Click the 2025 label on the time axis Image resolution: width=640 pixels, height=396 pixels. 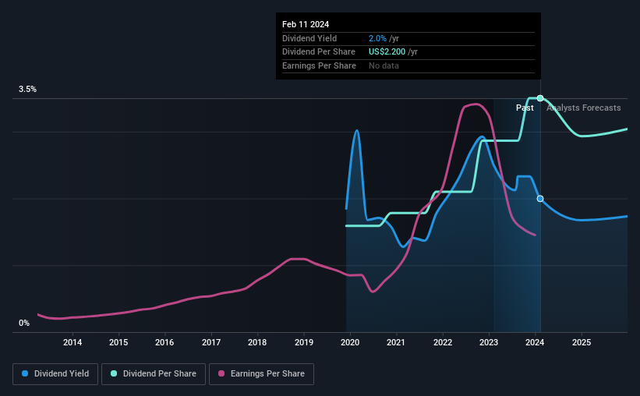click(582, 342)
